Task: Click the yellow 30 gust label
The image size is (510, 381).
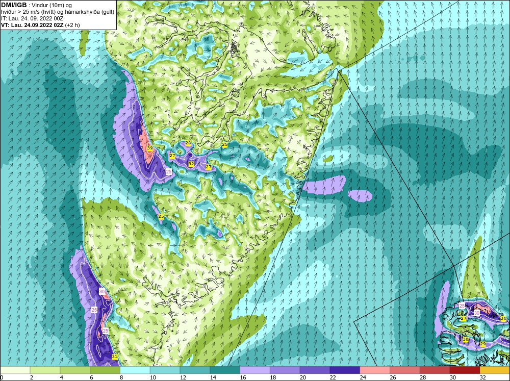Action: [466, 340]
